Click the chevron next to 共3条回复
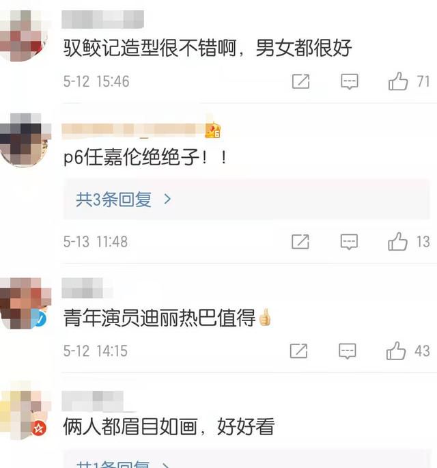Image resolution: width=437 pixels, height=468 pixels. click(168, 199)
